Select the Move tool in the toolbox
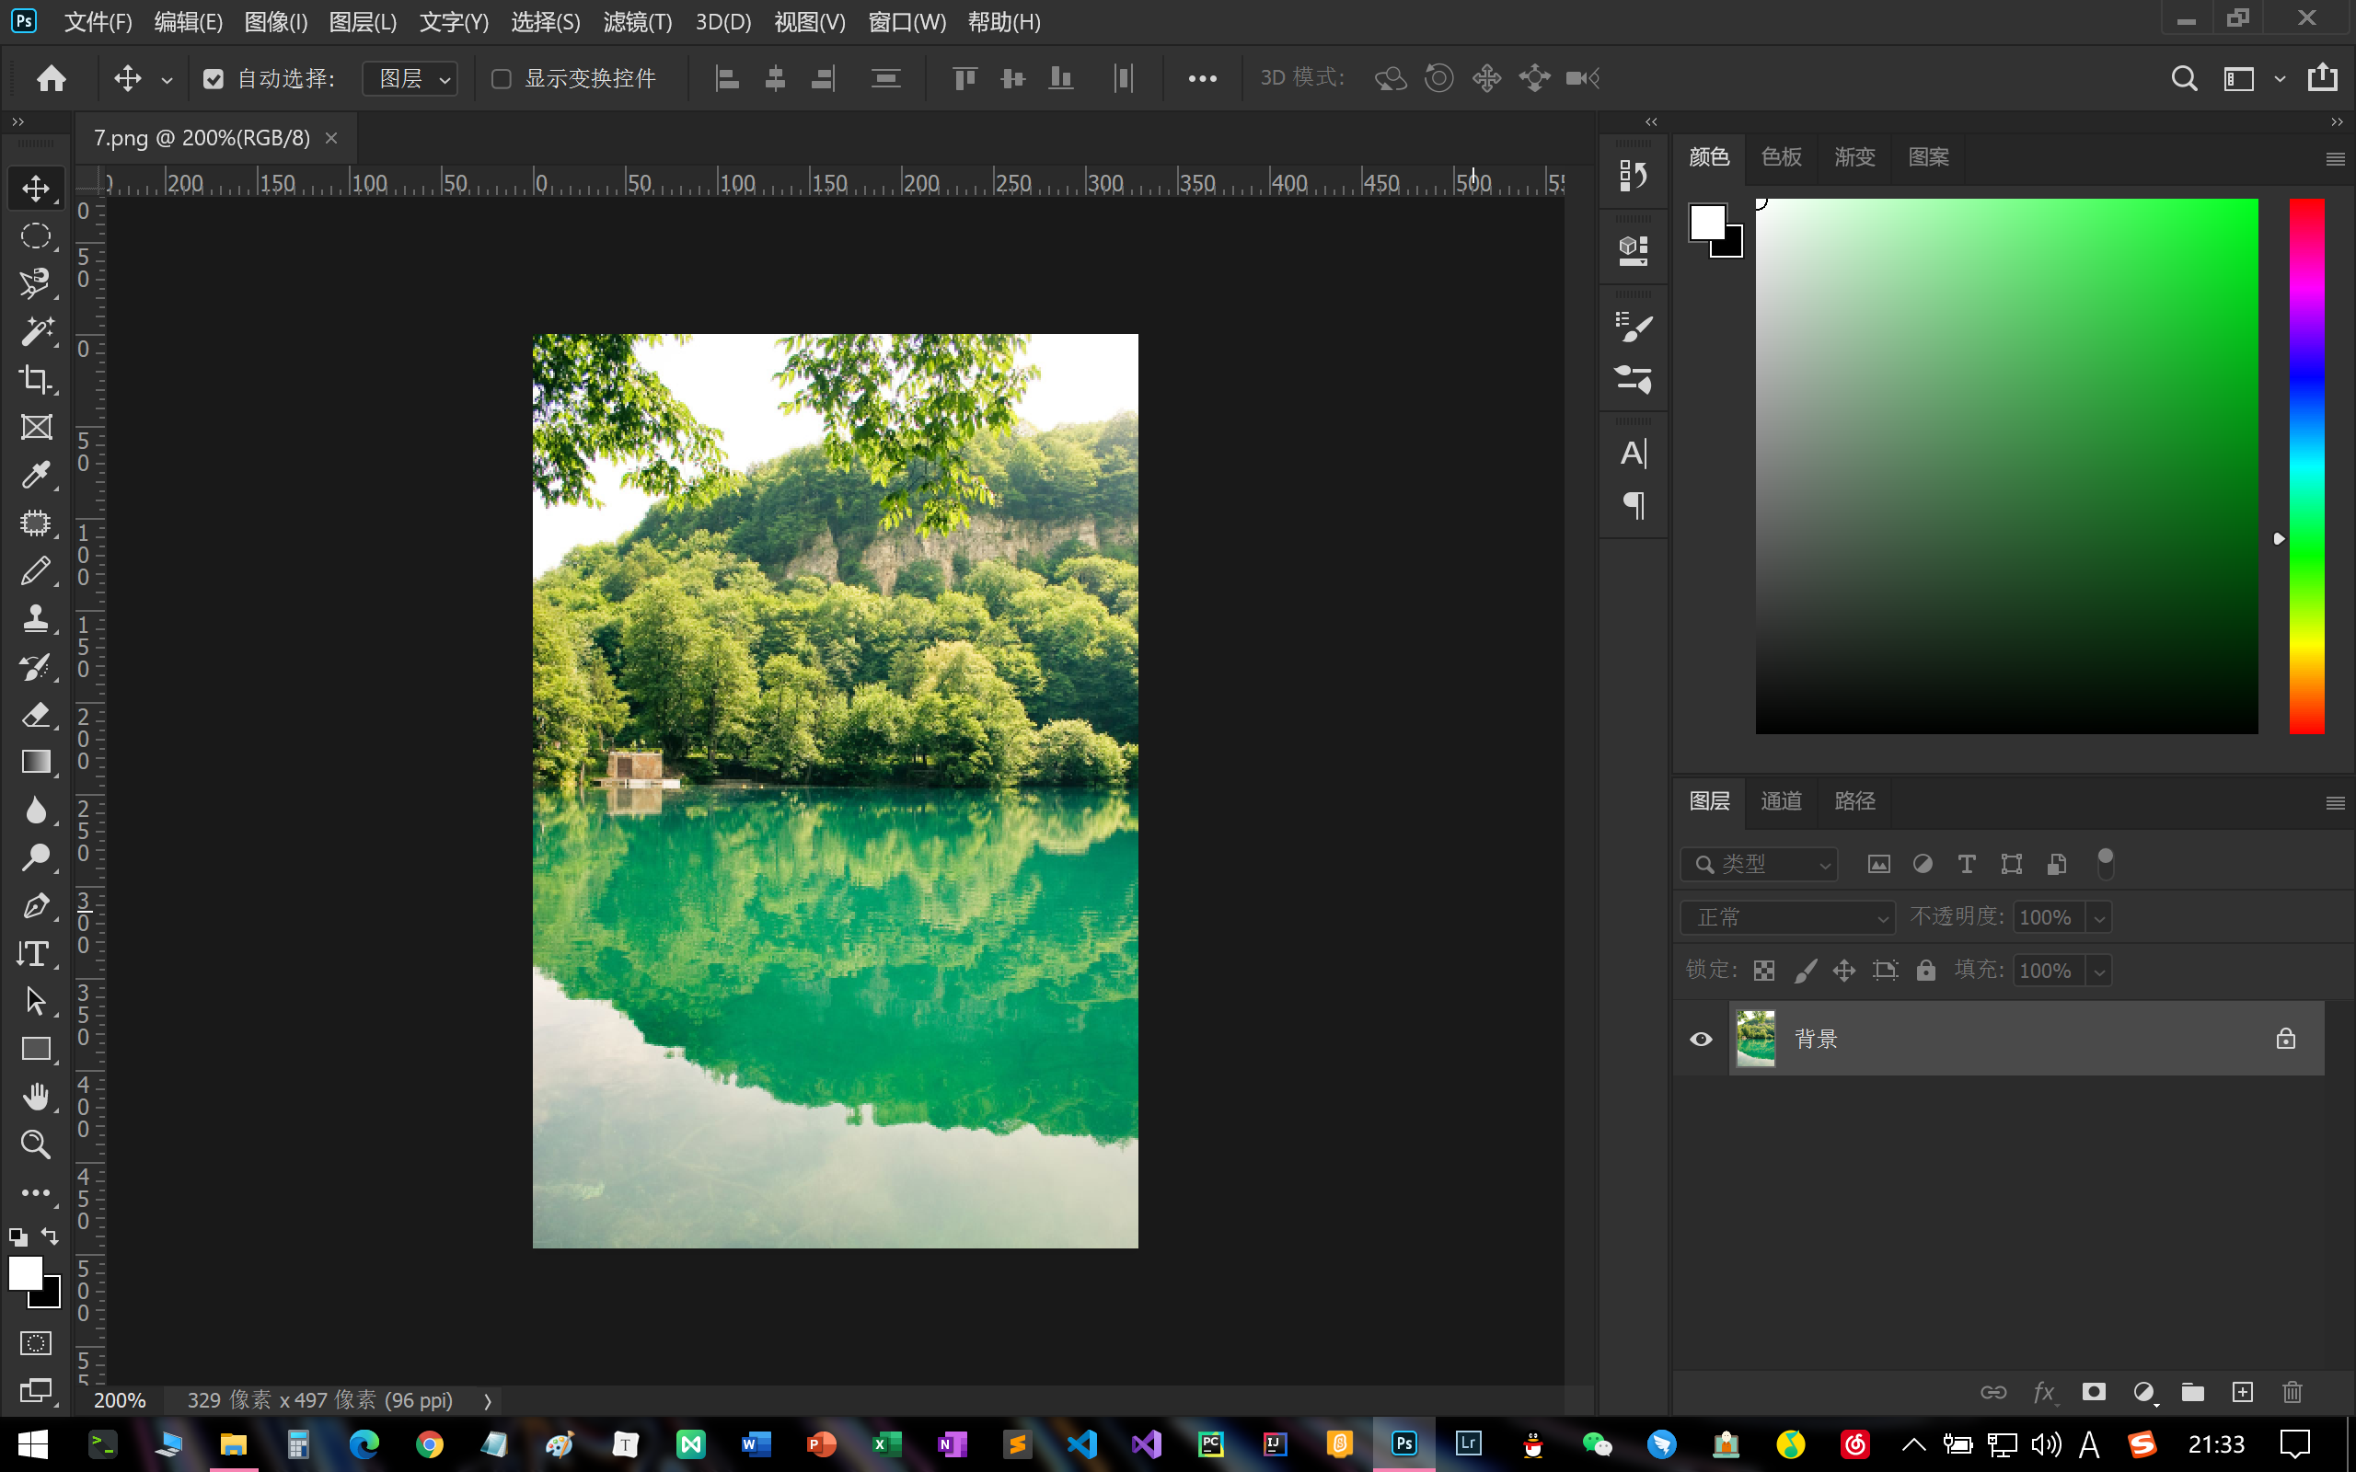This screenshot has width=2356, height=1472. [x=36, y=188]
